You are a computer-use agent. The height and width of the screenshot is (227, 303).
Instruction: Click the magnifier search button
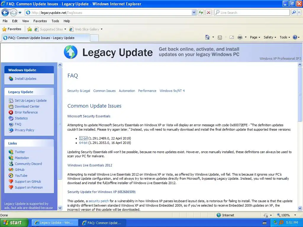tap(294, 13)
